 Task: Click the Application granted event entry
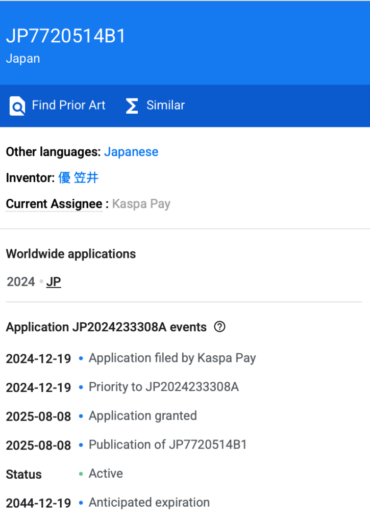coord(142,416)
